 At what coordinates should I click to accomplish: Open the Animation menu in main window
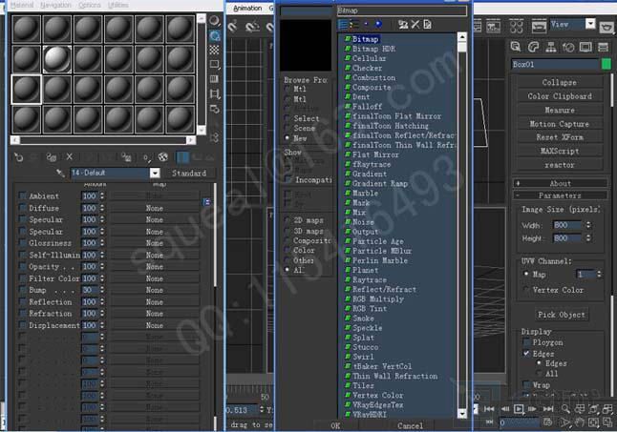(247, 8)
